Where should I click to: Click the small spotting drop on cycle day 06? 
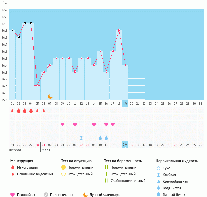pyautogui.click(x=44, y=111)
